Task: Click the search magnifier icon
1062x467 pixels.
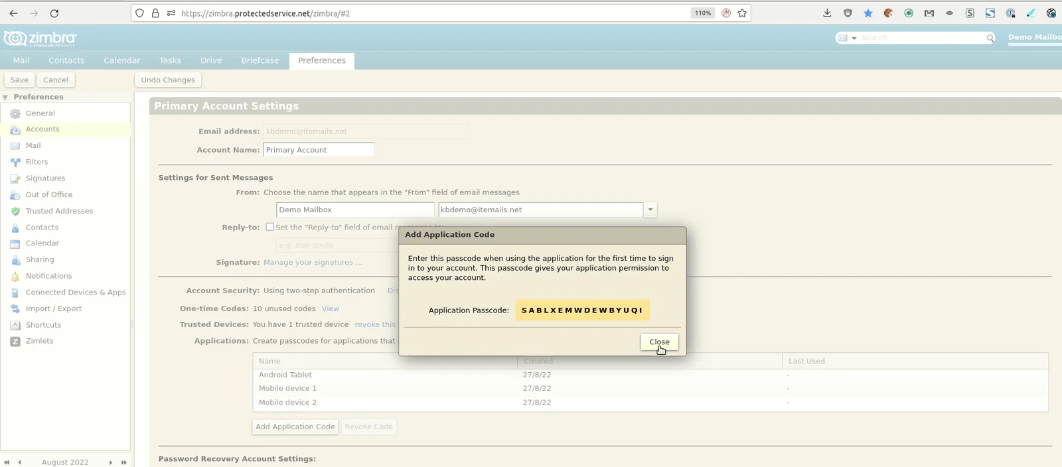Action: point(990,38)
